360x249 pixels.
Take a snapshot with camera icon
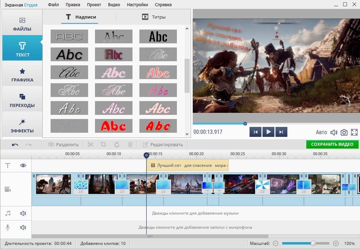point(344,132)
